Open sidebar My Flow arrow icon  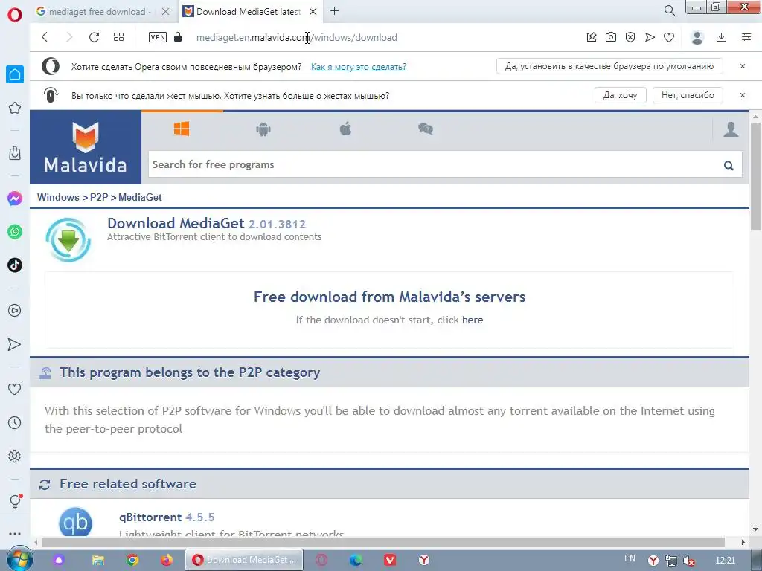pos(15,344)
